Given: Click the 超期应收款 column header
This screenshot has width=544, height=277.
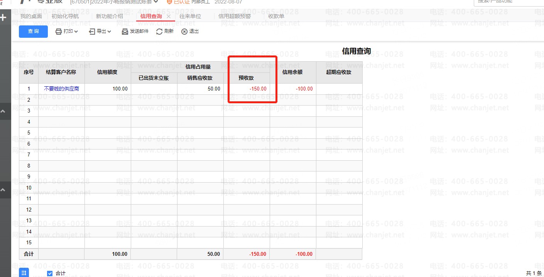Looking at the screenshot, I should pos(339,72).
